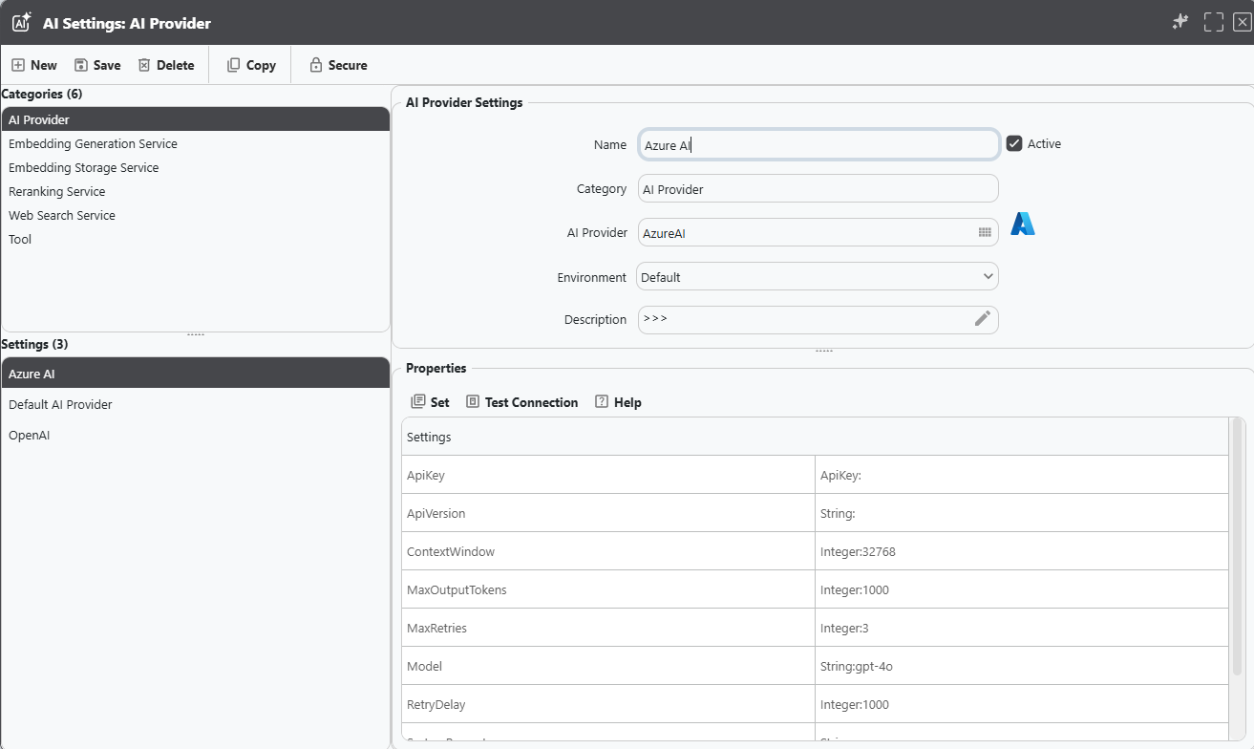Click the Description field
Screen dimensions: 1254x749
818,319
